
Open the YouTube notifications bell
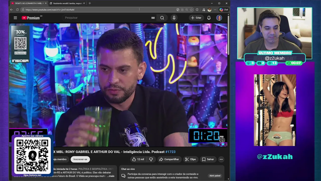tap(209, 18)
